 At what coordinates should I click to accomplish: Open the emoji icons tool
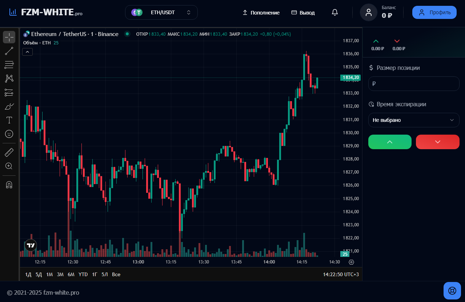point(9,134)
